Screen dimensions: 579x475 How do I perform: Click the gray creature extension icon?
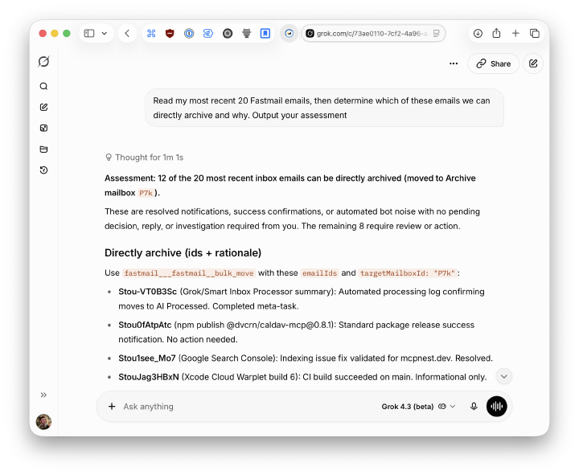coord(246,34)
